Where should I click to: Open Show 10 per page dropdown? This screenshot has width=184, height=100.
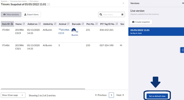pyautogui.click(x=13, y=95)
